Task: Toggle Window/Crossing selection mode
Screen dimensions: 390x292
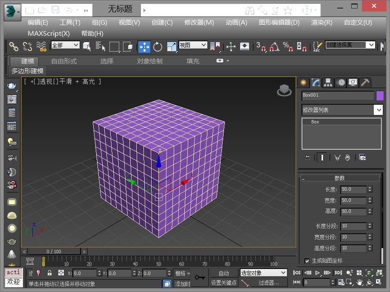Action: tap(128, 46)
